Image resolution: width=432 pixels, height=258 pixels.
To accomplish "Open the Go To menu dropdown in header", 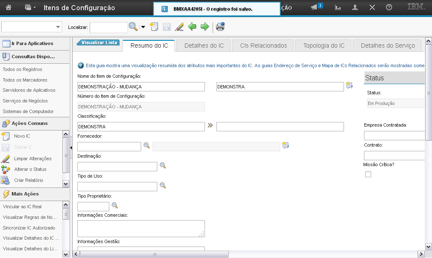I will click(x=30, y=8).
